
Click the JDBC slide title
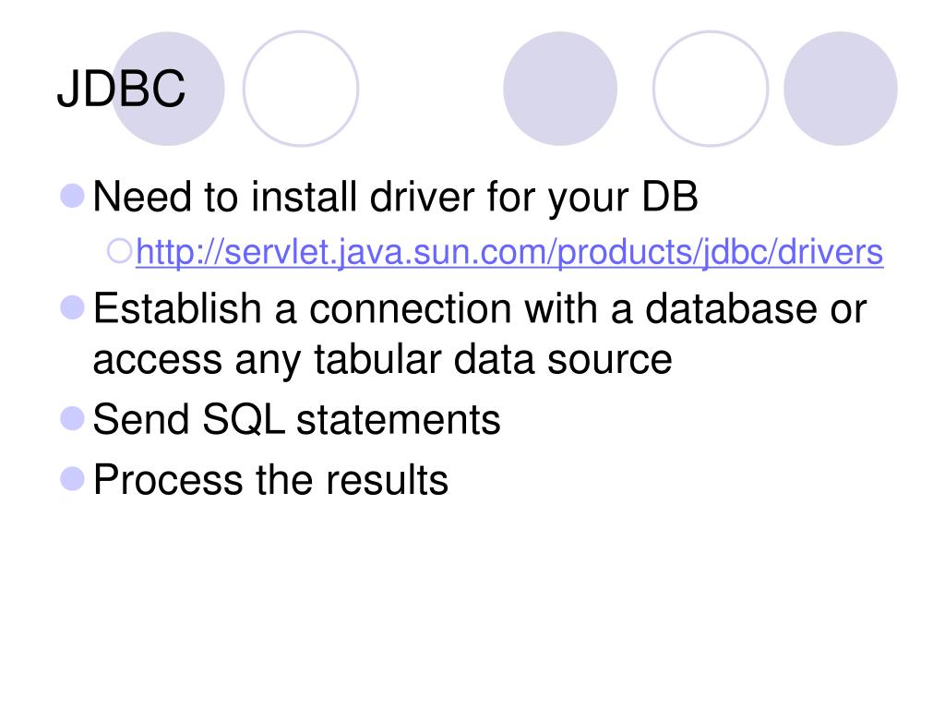tap(121, 89)
